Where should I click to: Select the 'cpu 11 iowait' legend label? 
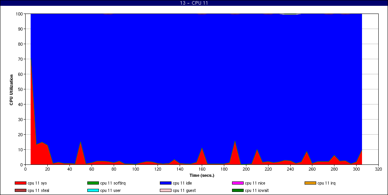256,191
